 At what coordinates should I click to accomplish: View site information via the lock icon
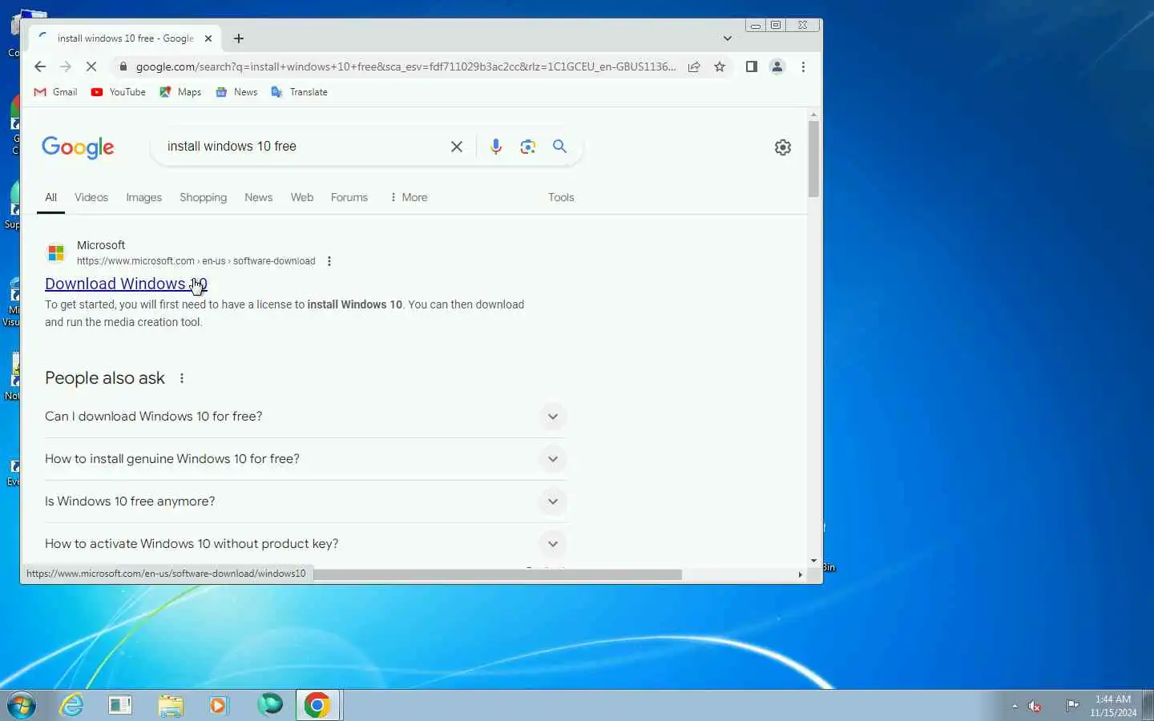click(123, 66)
